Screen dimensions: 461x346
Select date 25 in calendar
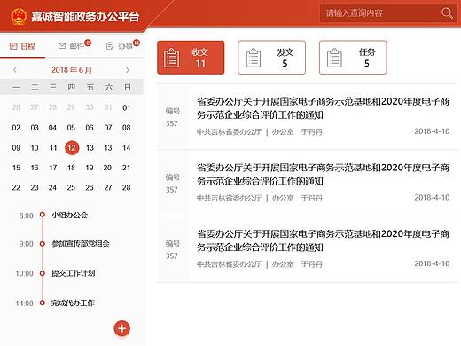[x=71, y=188]
